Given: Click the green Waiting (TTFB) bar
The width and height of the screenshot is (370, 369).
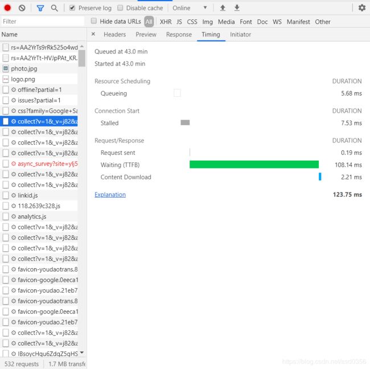Looking at the screenshot, I should click(254, 165).
